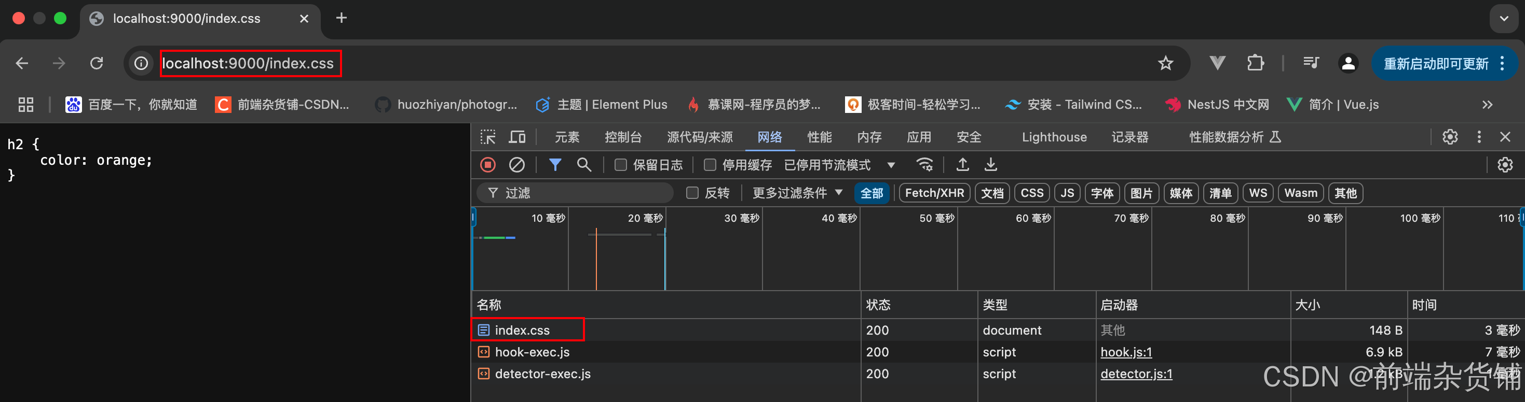This screenshot has width=1525, height=402.
Task: Open the Vue devtools extension icon
Action: coord(1217,63)
